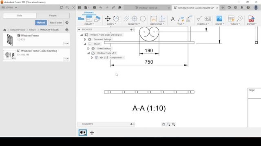Toggle the data panel grid icon

[80, 7]
